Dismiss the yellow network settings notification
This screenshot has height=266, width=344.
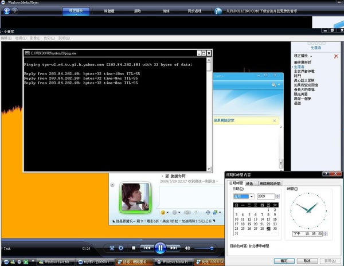click(x=275, y=120)
